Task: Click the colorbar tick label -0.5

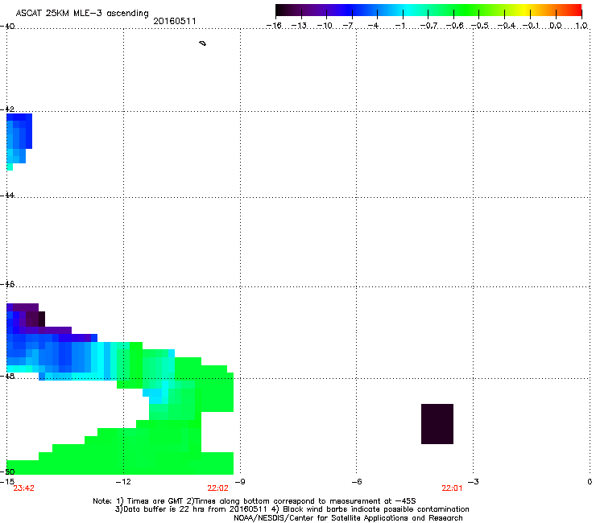Action: (x=480, y=26)
